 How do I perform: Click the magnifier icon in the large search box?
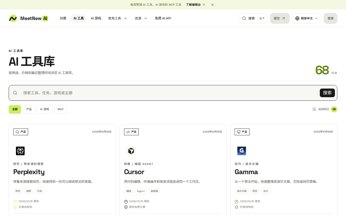(15, 93)
